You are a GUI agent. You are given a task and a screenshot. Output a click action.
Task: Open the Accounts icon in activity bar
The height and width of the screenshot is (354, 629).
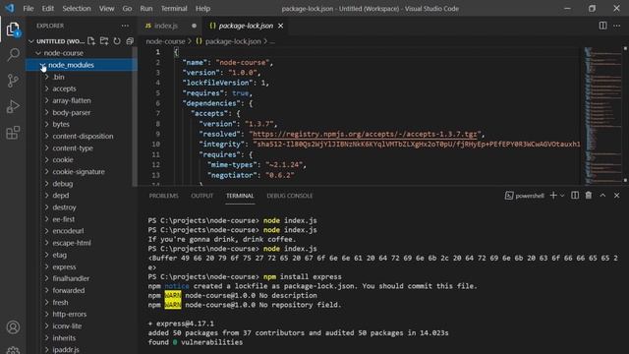point(13,327)
